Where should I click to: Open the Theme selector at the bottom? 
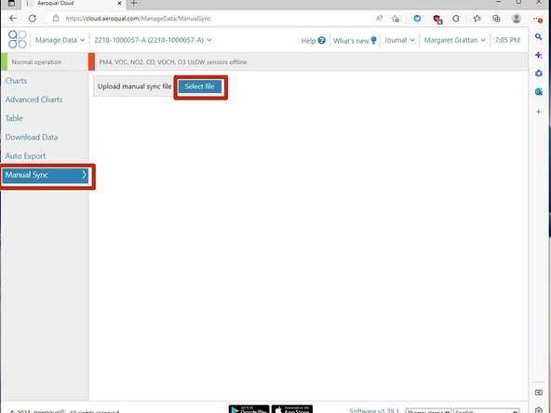pyautogui.click(x=428, y=411)
